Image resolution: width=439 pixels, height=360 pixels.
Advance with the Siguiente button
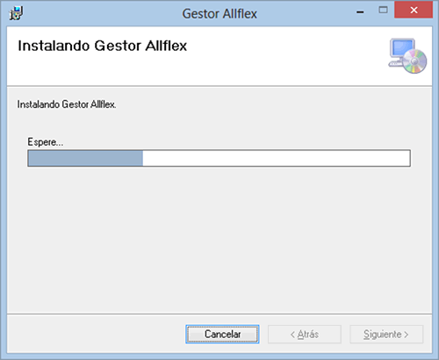[x=386, y=334]
